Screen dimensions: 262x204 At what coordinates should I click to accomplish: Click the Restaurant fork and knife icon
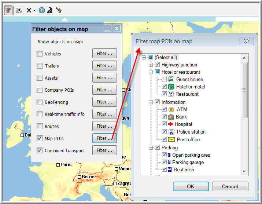(x=171, y=94)
